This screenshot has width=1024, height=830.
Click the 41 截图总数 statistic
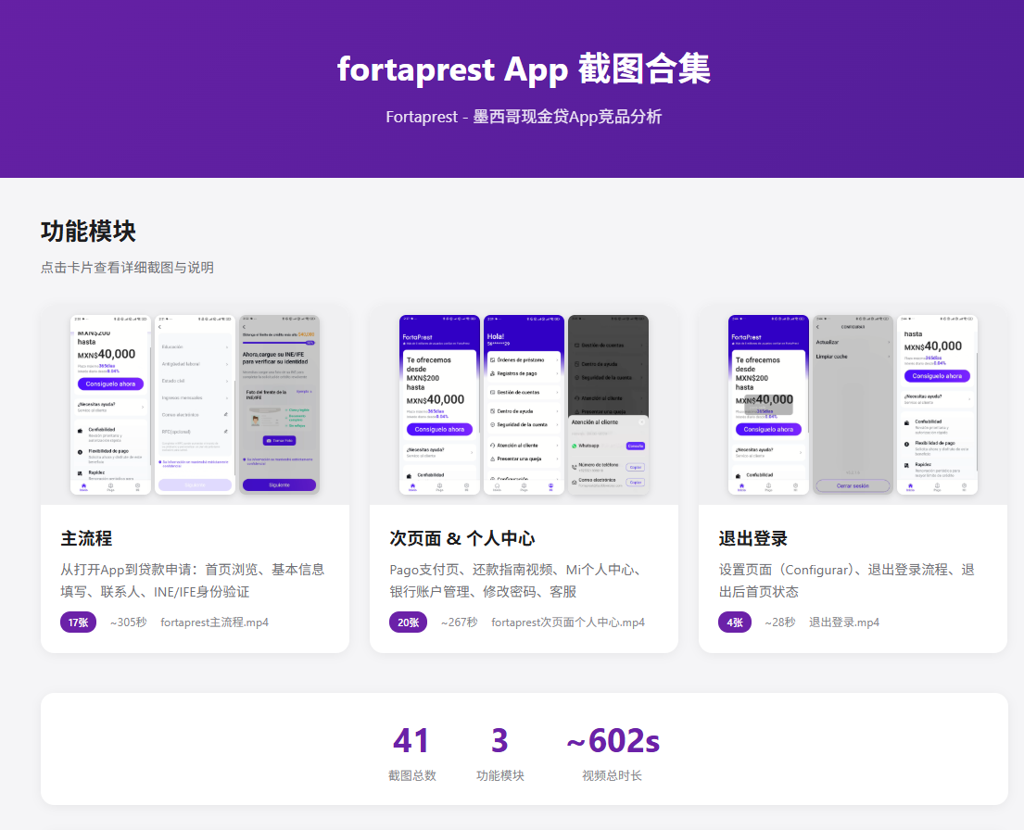pos(411,753)
